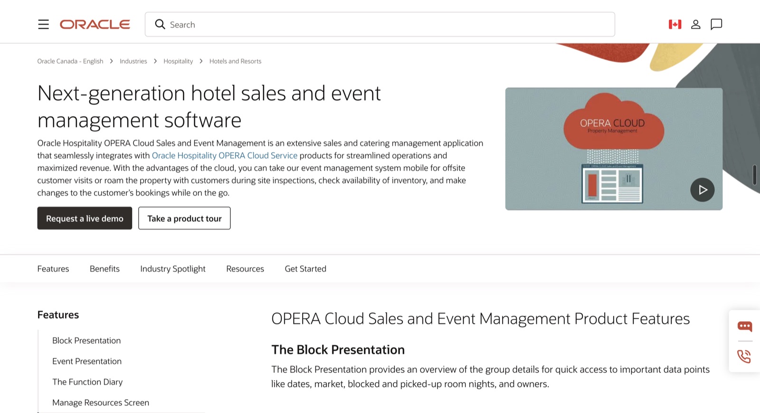Click Take a product tour button
Viewport: 760px width, 413px height.
184,218
